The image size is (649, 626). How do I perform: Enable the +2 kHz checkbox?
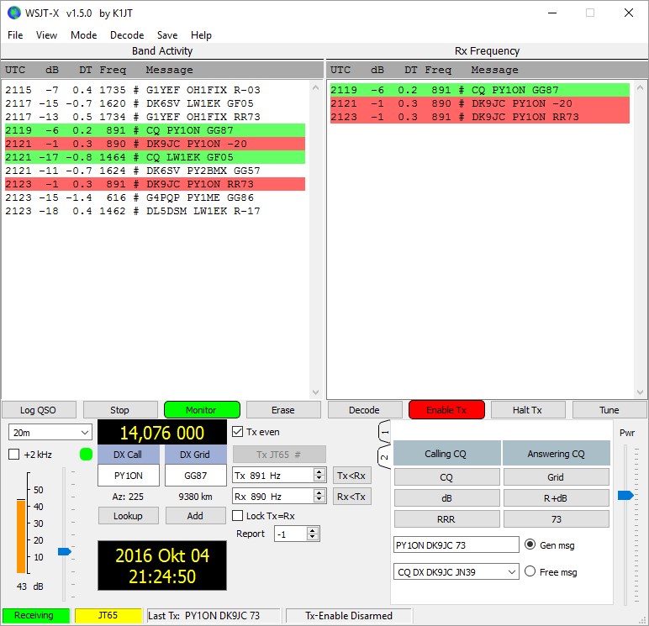pos(14,455)
